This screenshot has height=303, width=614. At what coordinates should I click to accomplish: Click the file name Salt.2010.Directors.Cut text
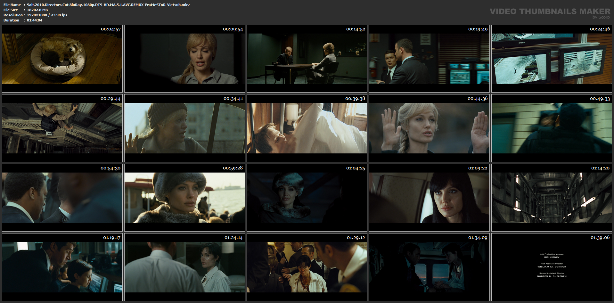pyautogui.click(x=108, y=5)
